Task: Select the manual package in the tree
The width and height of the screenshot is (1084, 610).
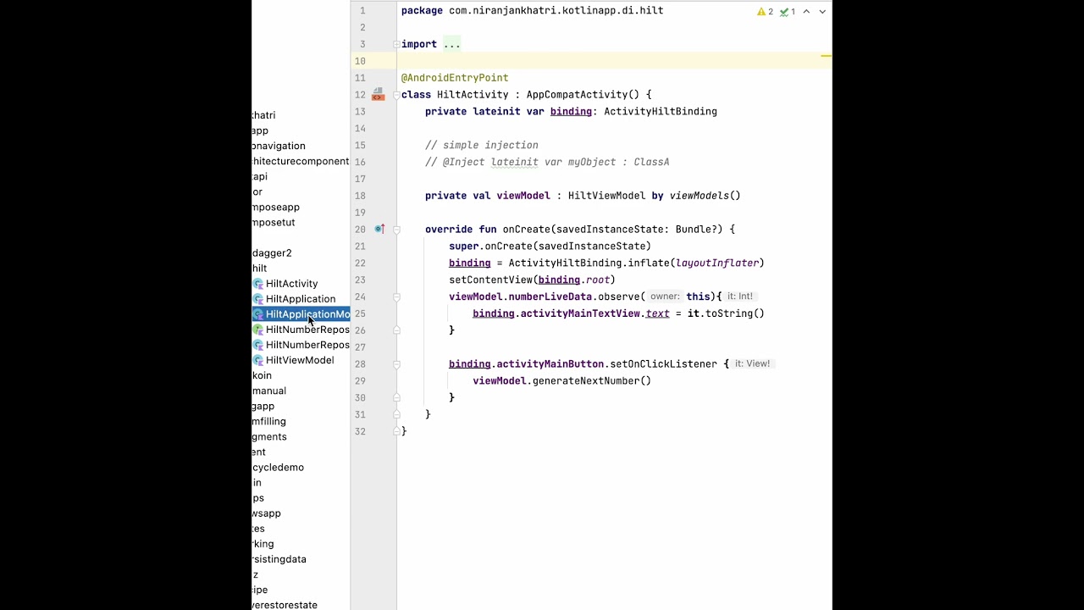Action: point(269,391)
